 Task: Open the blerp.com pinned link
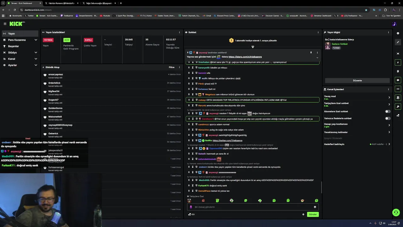[x=245, y=57]
